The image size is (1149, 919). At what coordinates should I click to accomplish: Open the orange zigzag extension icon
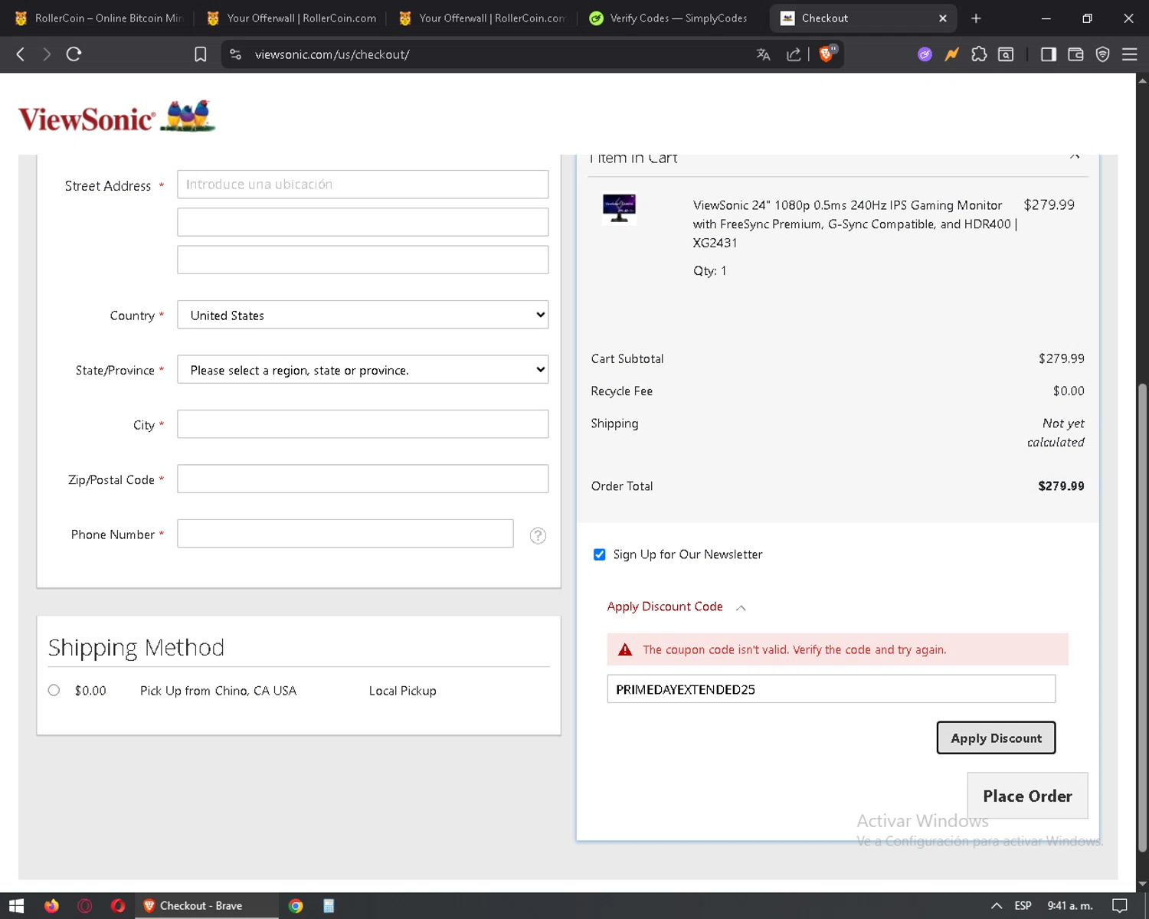[951, 54]
